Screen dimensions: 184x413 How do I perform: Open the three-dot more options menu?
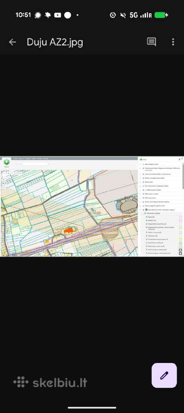tap(173, 42)
